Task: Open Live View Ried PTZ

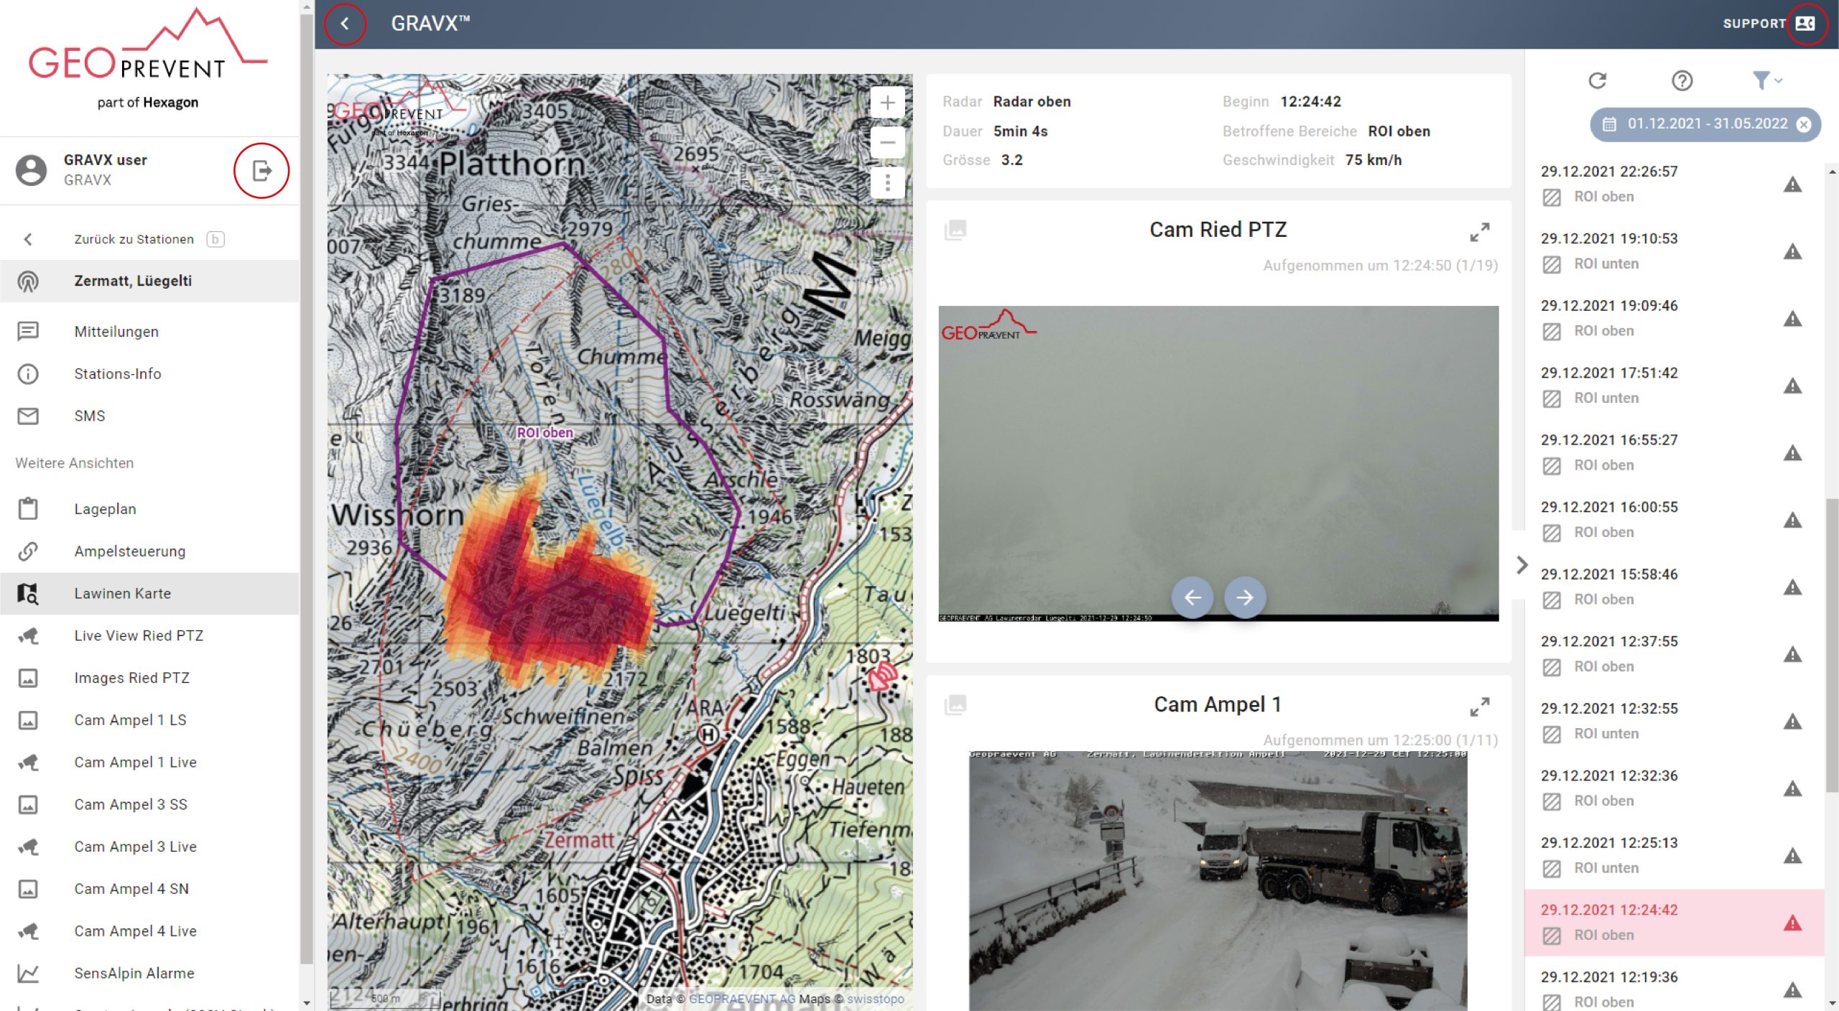Action: pyautogui.click(x=149, y=636)
